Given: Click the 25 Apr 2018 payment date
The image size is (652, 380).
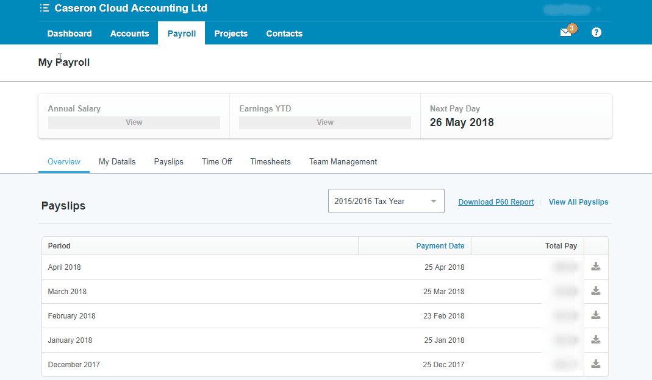Looking at the screenshot, I should point(444,267).
